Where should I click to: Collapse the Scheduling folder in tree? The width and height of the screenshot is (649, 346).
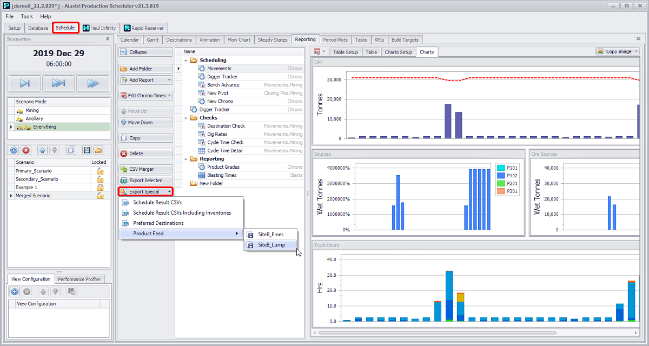pyautogui.click(x=186, y=60)
